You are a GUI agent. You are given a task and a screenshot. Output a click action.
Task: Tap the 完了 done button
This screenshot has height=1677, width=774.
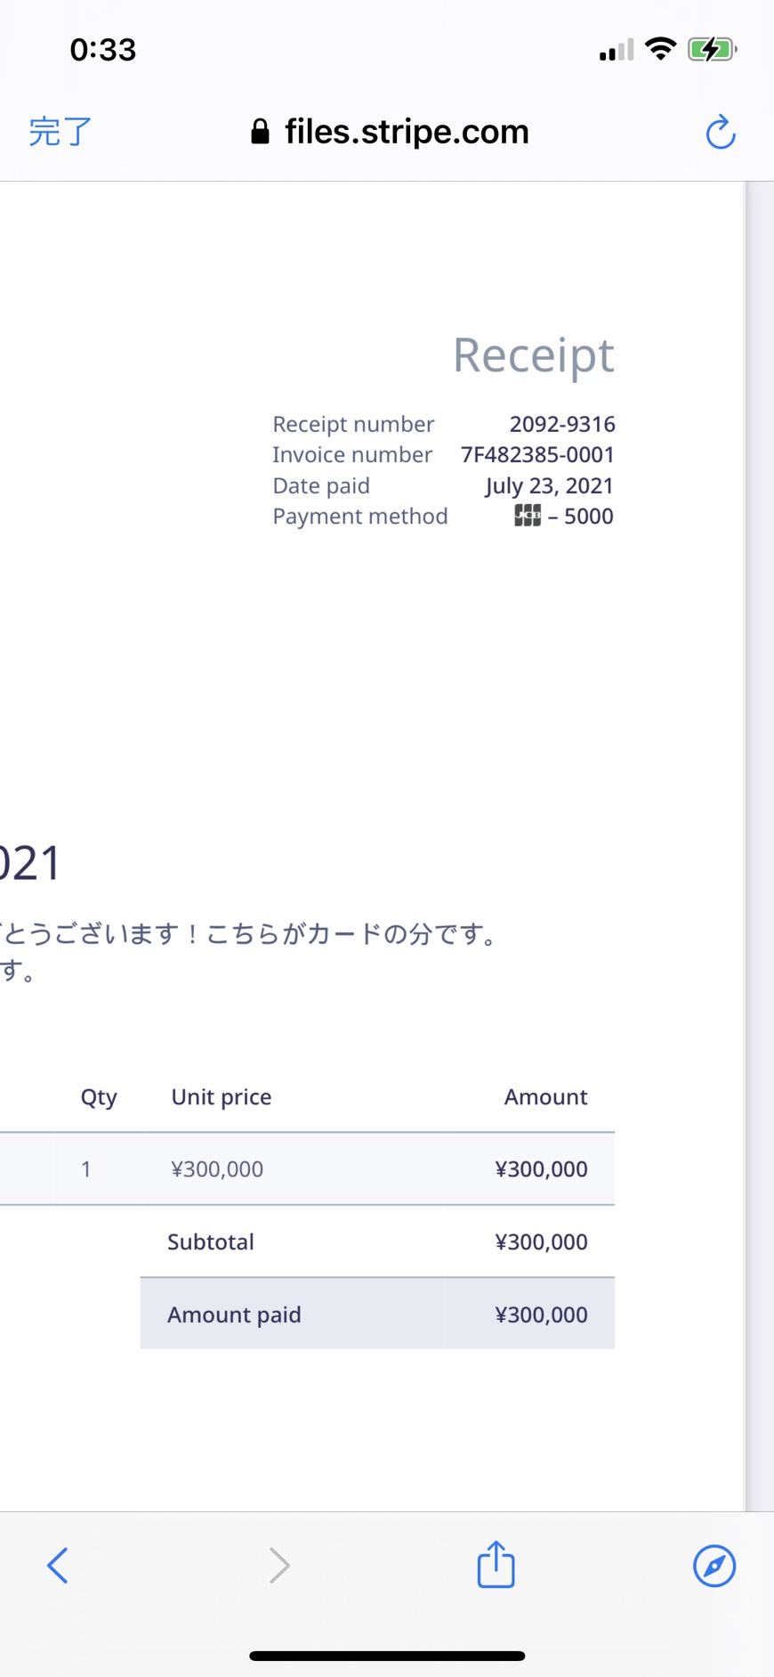(60, 132)
